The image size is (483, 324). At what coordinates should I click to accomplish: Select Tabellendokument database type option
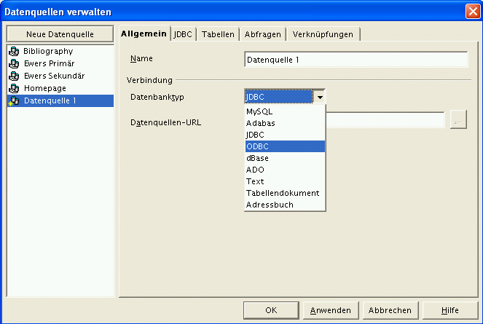[x=285, y=193]
